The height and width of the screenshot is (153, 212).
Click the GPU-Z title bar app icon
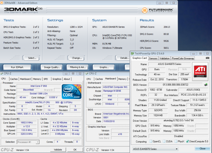tap(132, 53)
